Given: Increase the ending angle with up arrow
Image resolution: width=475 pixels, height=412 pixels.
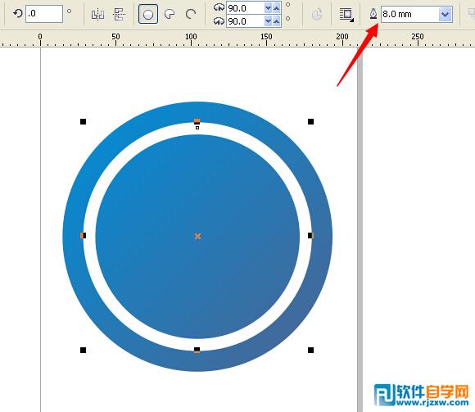Looking at the screenshot, I should (x=276, y=21).
